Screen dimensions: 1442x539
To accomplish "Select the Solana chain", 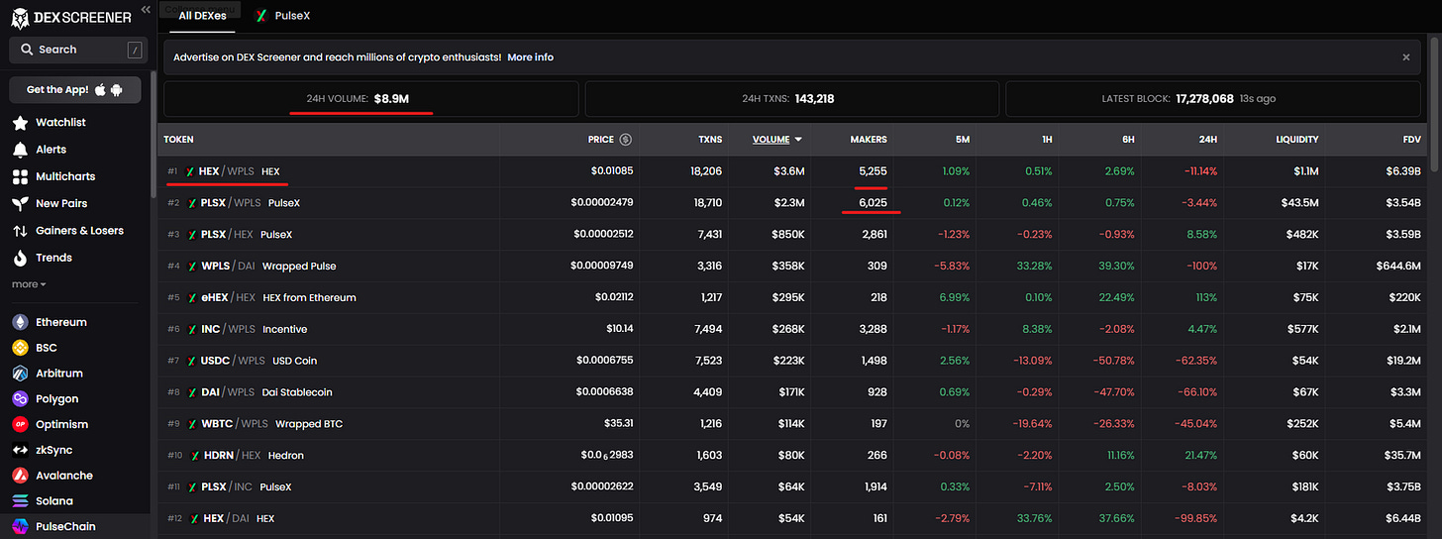I will click(x=54, y=501).
